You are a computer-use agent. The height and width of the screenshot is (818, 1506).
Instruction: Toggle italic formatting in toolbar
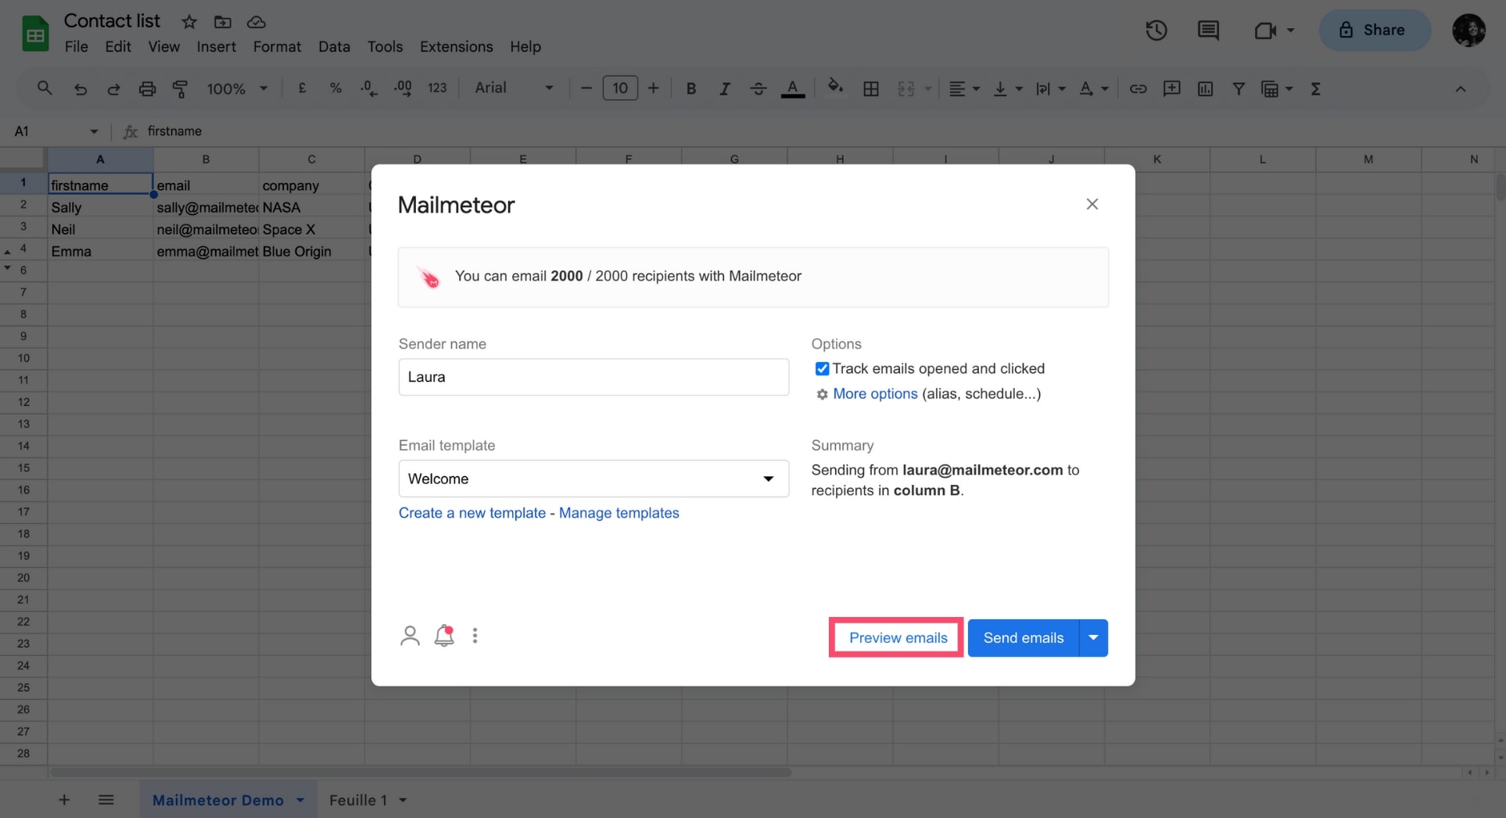point(724,88)
